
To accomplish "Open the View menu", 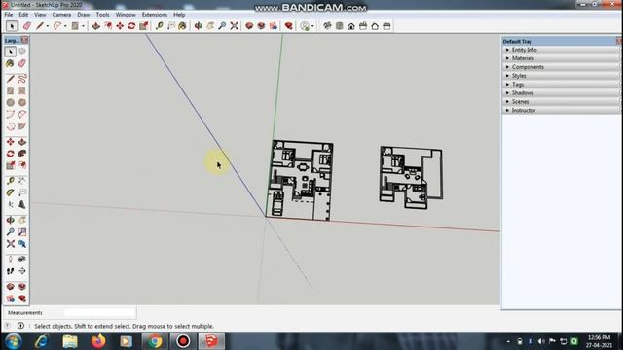I will coord(40,15).
